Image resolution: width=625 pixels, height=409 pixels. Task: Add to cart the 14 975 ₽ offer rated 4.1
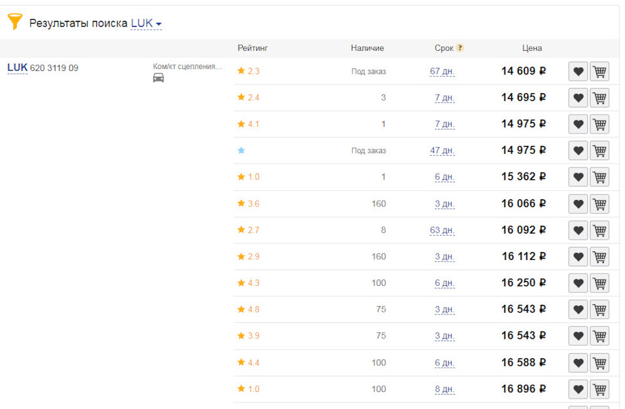click(x=600, y=124)
